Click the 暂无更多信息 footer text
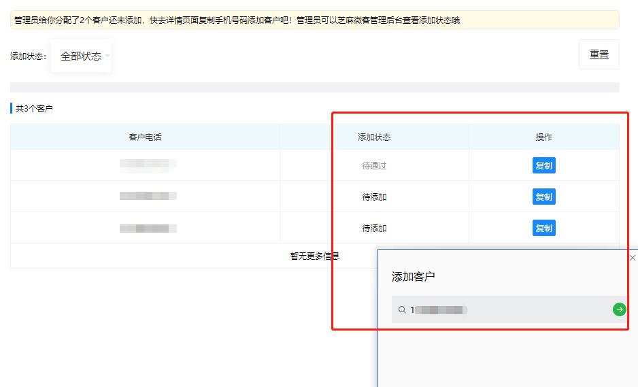 click(314, 256)
